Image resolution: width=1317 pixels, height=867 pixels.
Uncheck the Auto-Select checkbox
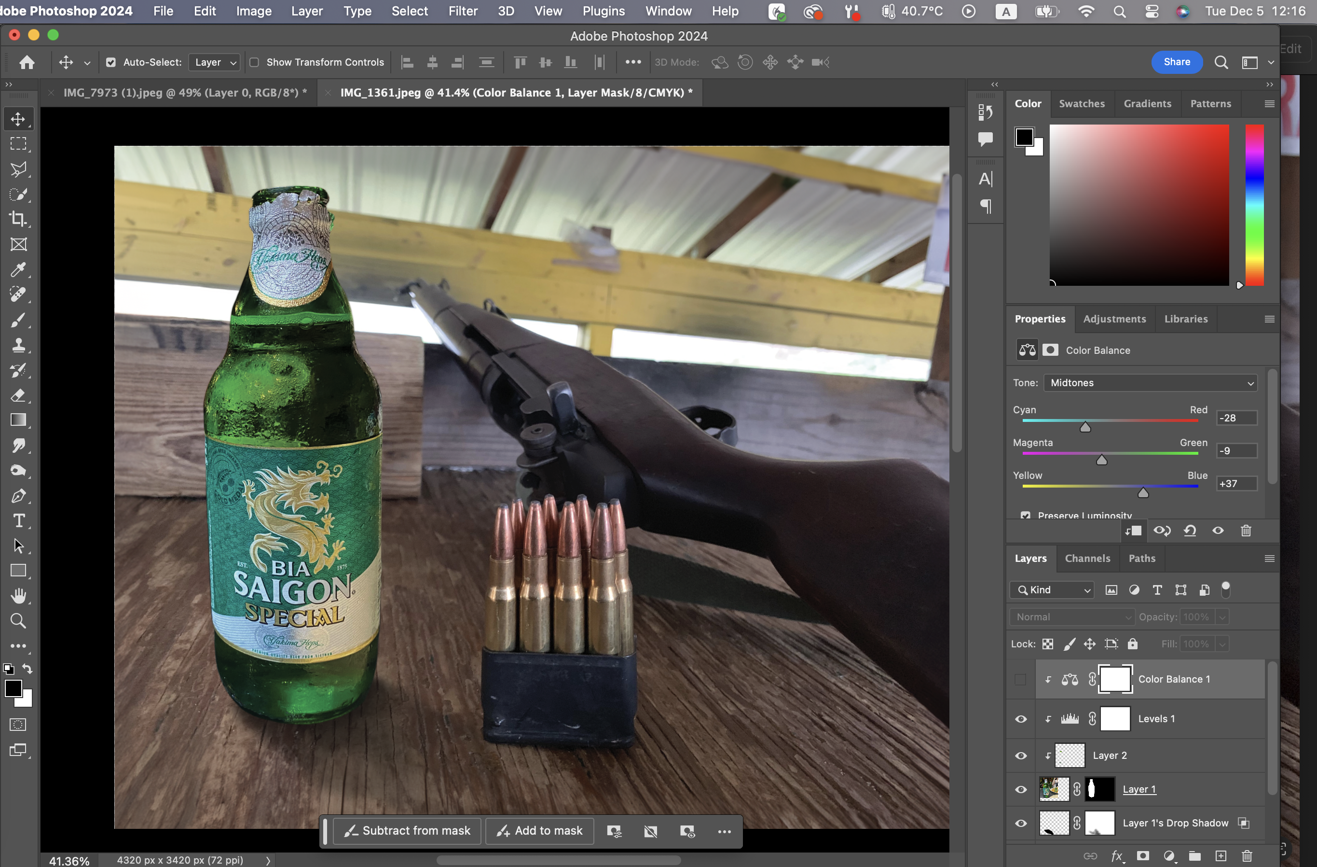point(111,63)
